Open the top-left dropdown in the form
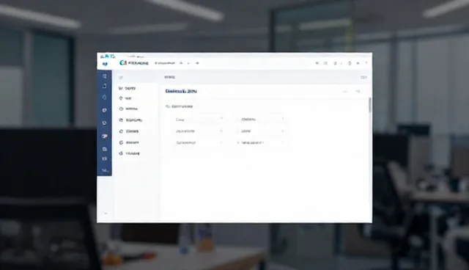 point(199,120)
